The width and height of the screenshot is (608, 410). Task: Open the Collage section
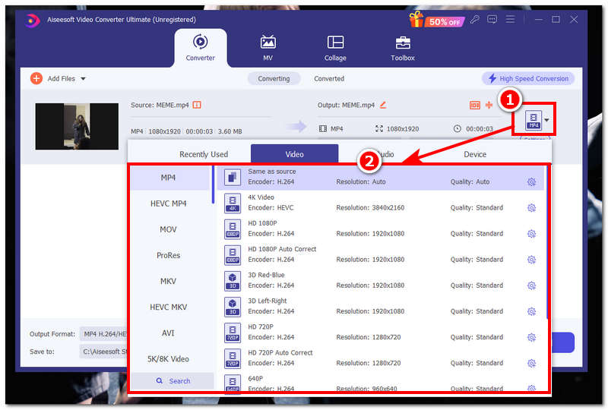[335, 49]
